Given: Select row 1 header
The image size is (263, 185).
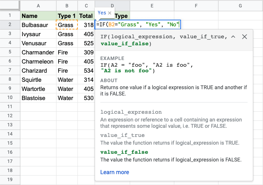Looking at the screenshot, I should coord(10,16).
